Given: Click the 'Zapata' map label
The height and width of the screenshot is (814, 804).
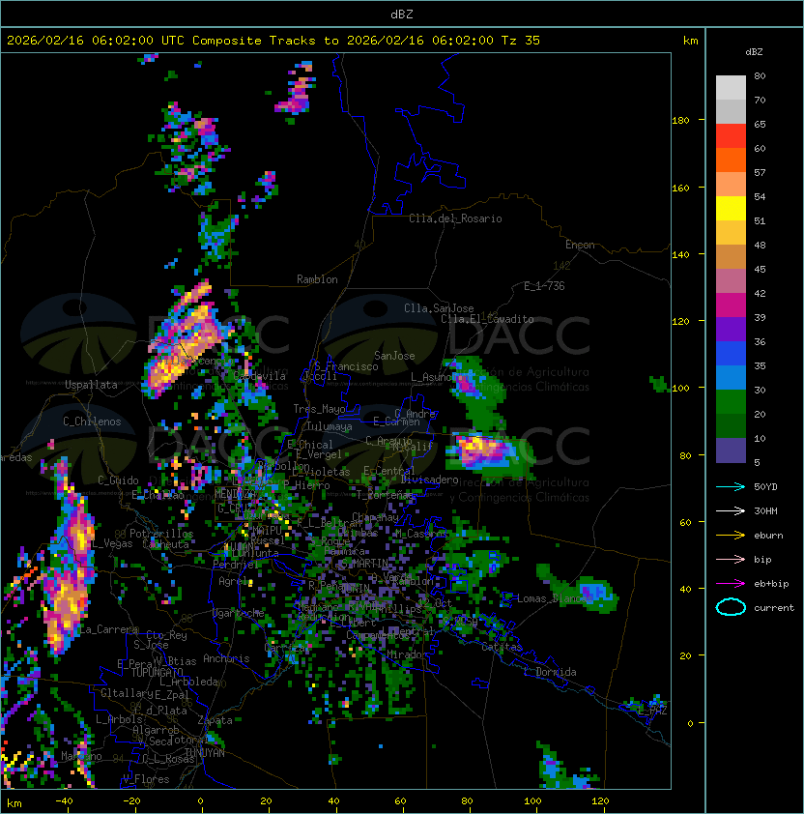Looking at the screenshot, I should [x=215, y=720].
